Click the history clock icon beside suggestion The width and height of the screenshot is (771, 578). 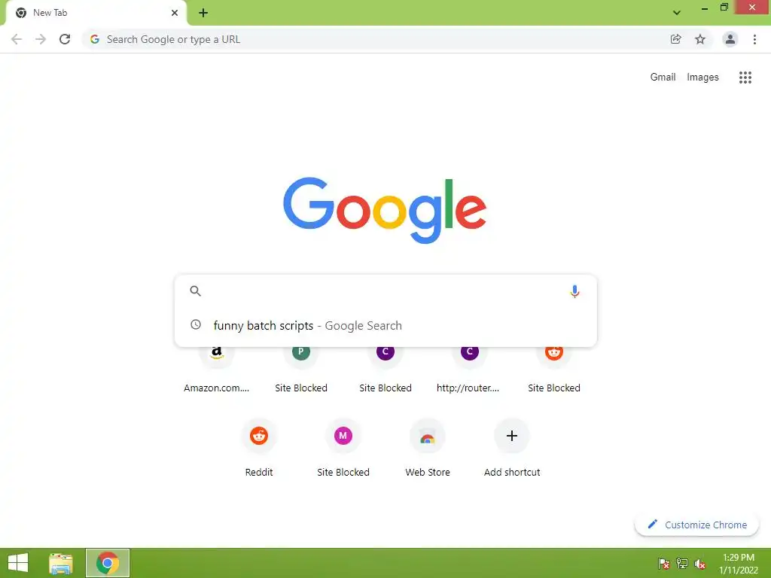196,324
